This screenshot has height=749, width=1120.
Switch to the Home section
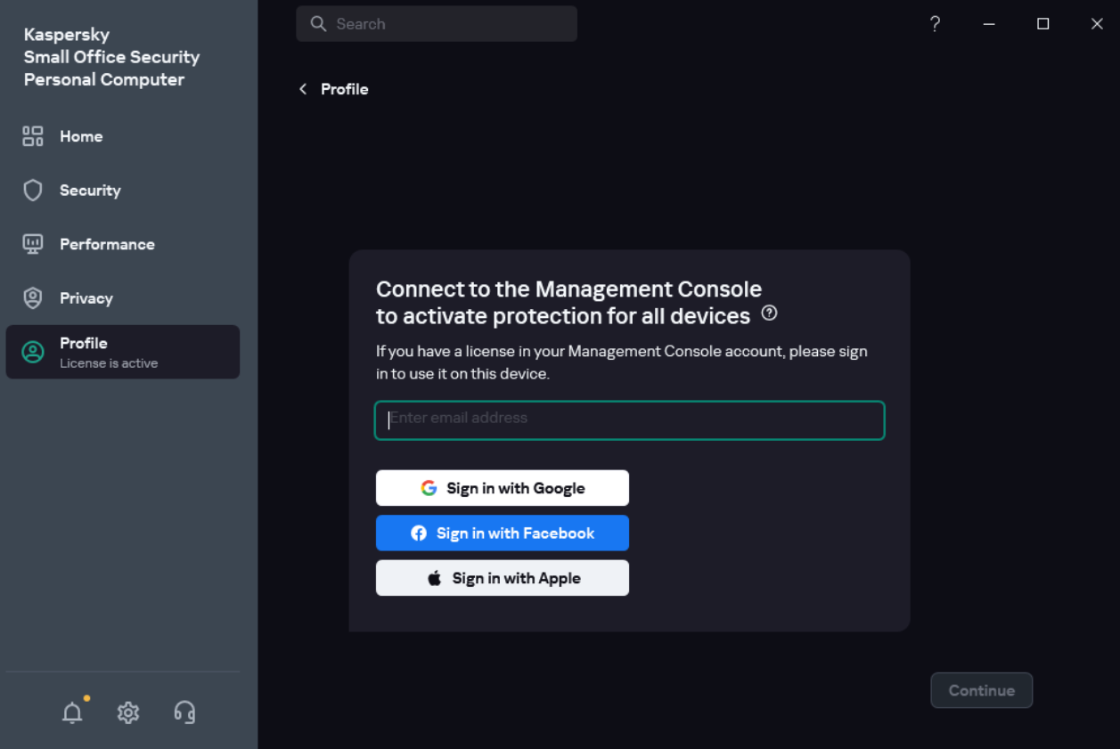pos(80,135)
